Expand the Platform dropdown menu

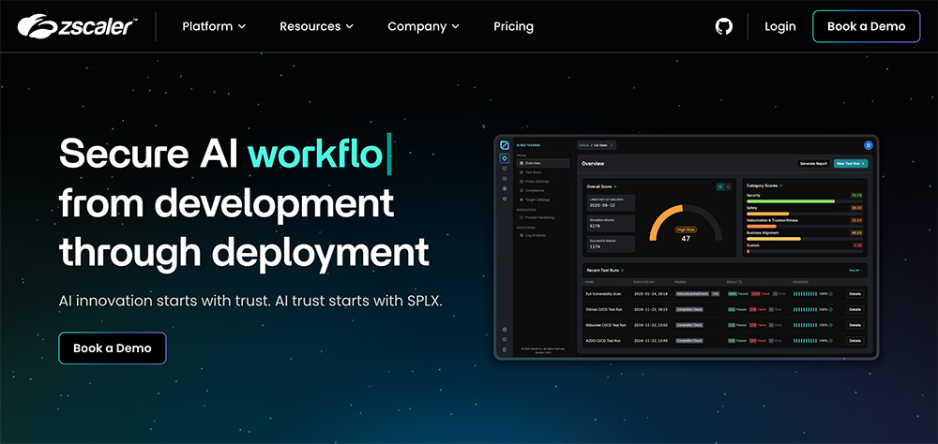pyautogui.click(x=214, y=26)
